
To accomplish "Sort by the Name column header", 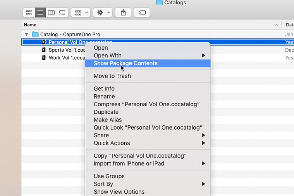I will pyautogui.click(x=30, y=25).
